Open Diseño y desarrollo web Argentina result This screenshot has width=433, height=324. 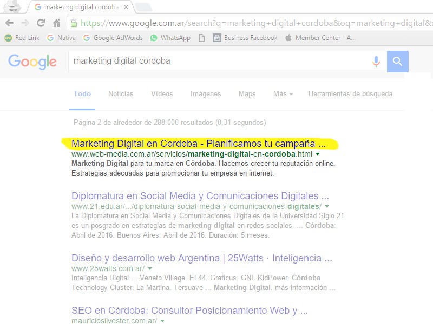tap(202, 258)
